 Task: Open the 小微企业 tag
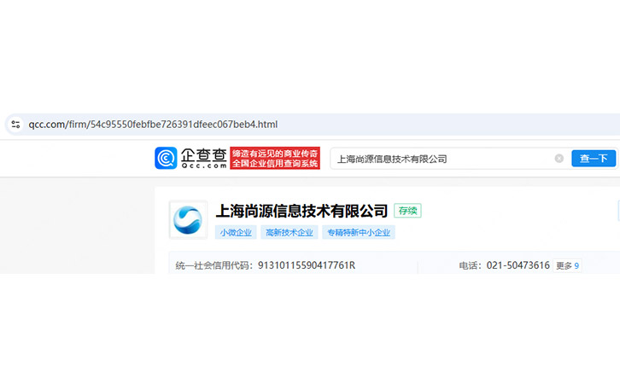[236, 232]
